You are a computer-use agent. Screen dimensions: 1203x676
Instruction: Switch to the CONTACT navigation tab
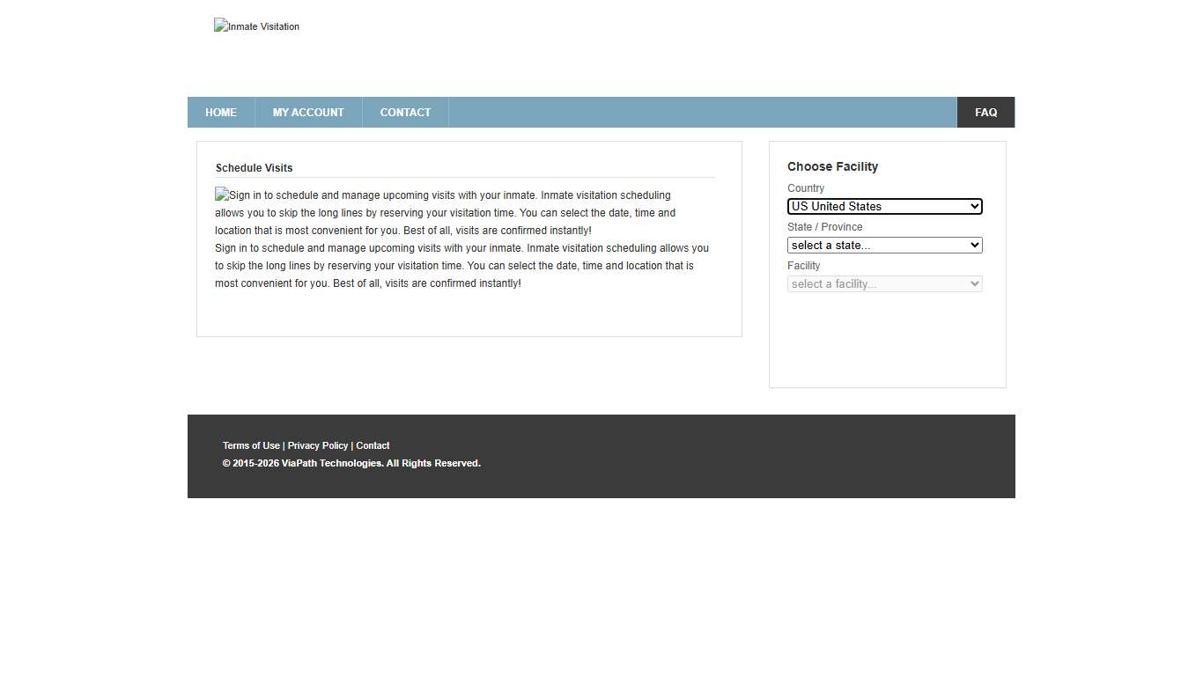(405, 112)
